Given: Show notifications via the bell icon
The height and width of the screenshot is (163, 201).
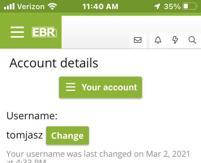Looking at the screenshot, I should (158, 40).
